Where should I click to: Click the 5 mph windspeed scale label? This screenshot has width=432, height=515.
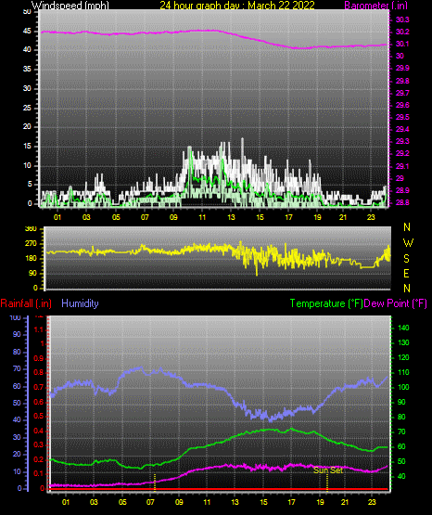[x=30, y=185]
